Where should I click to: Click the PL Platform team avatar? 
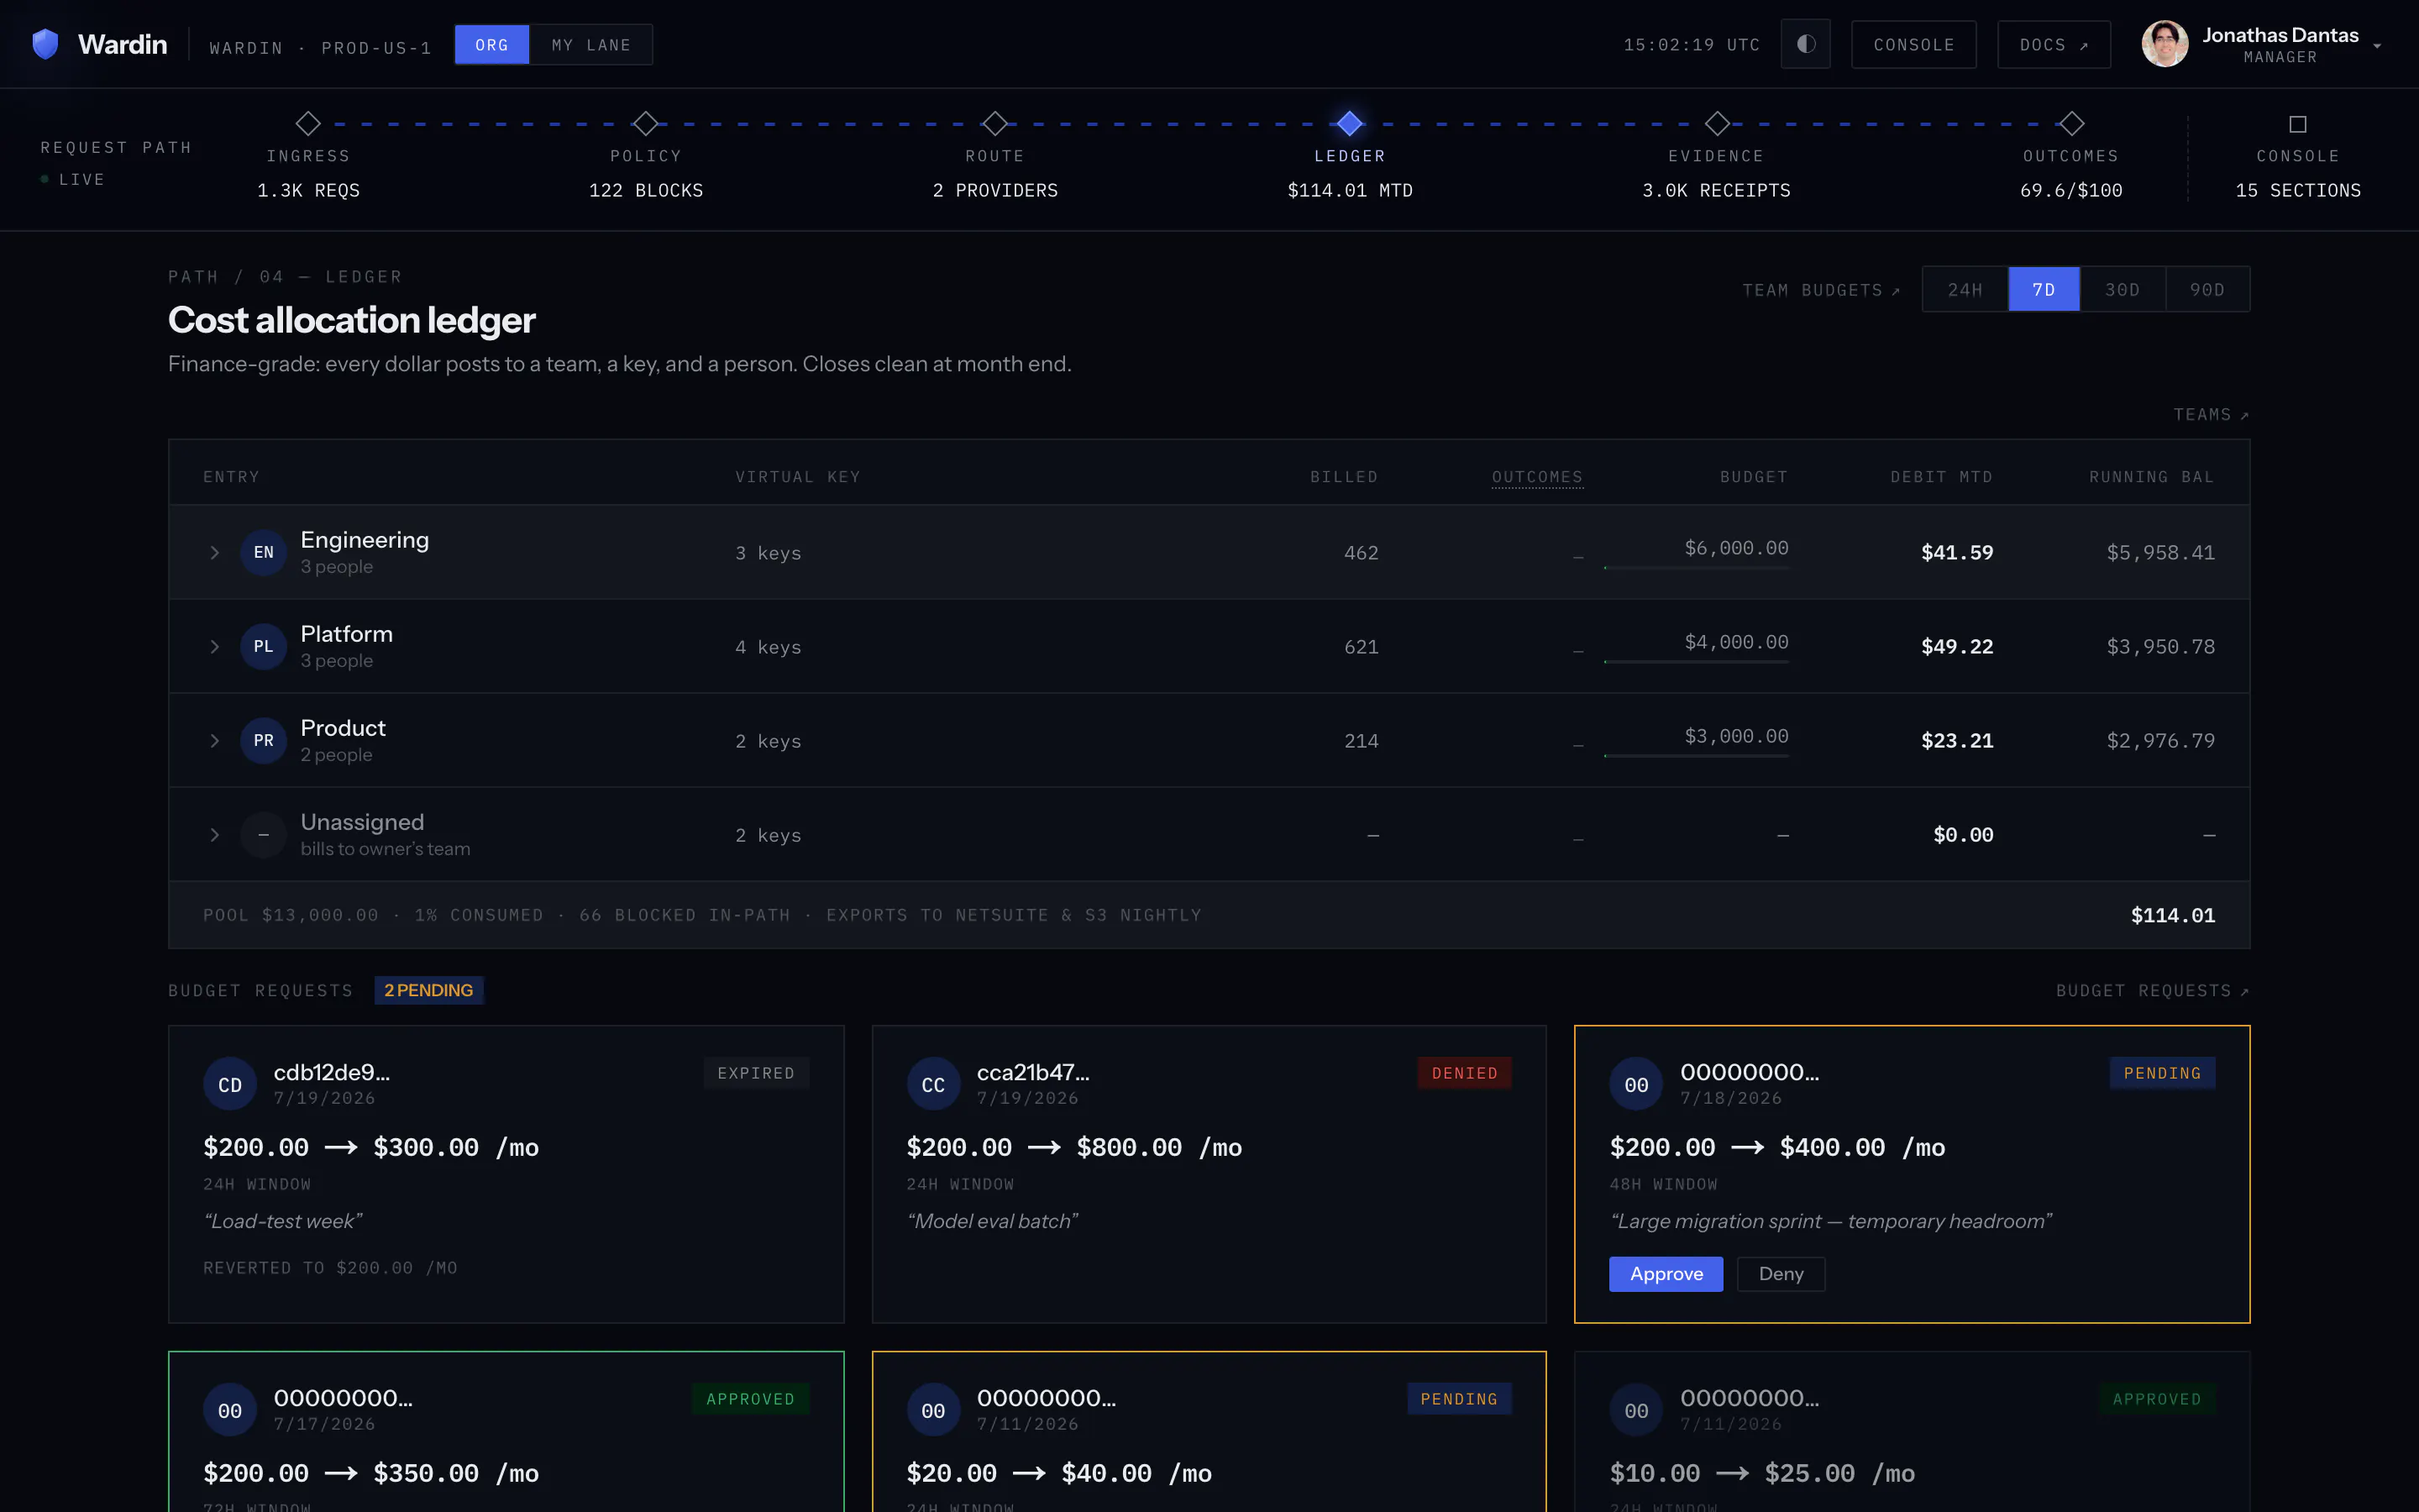click(x=264, y=646)
